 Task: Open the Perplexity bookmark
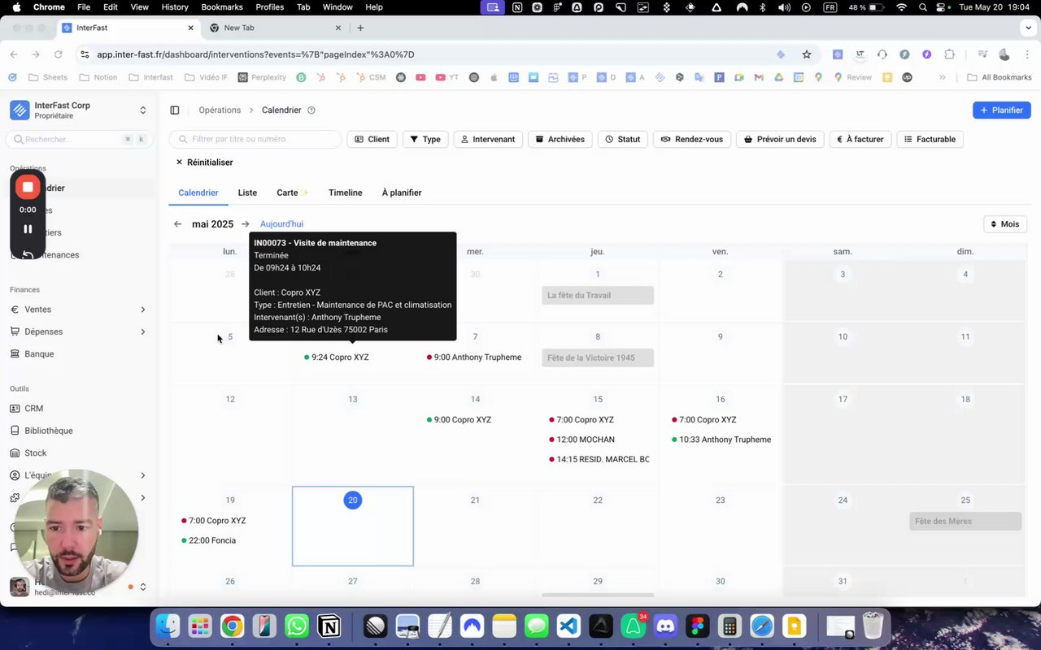pos(262,77)
